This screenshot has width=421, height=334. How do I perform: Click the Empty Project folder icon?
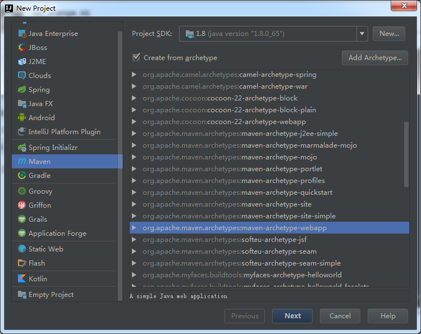pos(22,295)
